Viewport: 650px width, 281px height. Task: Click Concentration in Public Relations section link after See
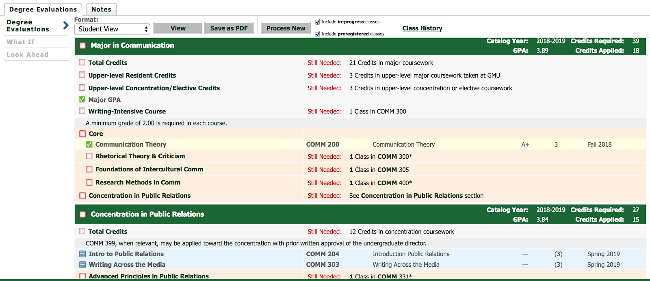click(x=412, y=196)
